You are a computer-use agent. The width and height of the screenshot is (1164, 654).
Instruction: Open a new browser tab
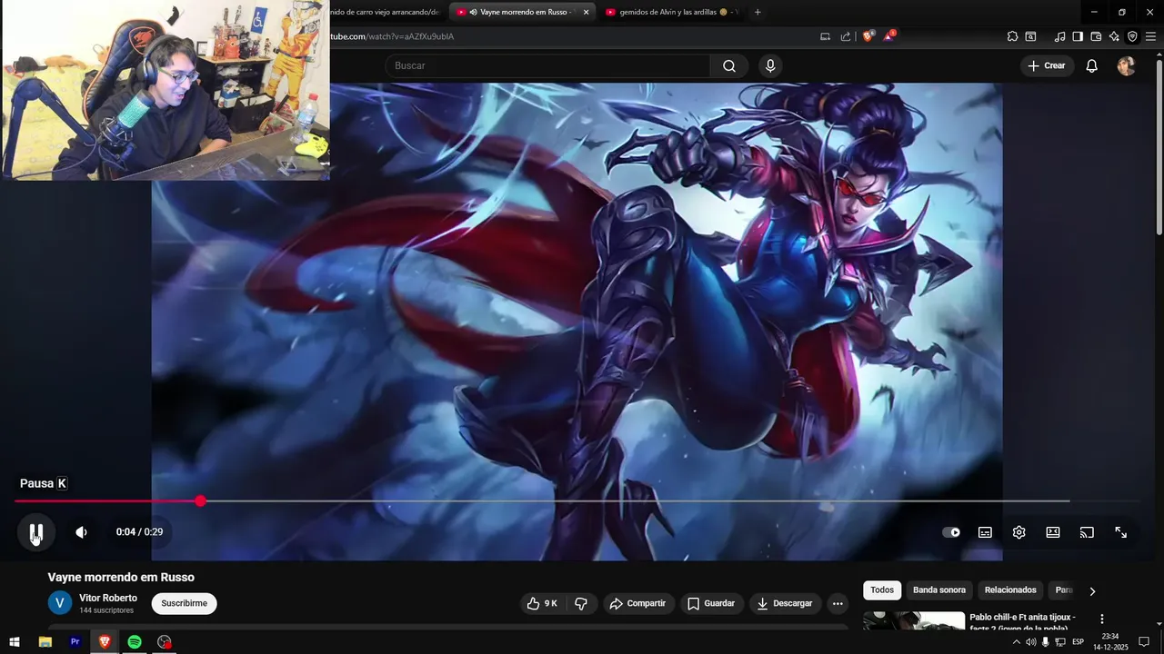758,12
